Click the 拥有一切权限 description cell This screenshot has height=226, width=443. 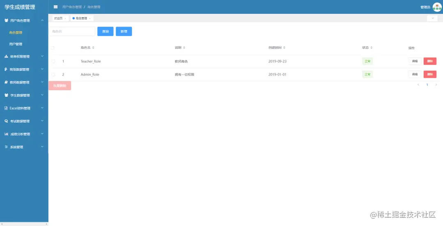pos(185,75)
